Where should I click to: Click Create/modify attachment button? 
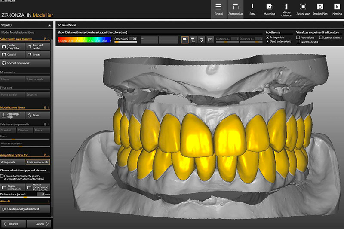[25, 209]
